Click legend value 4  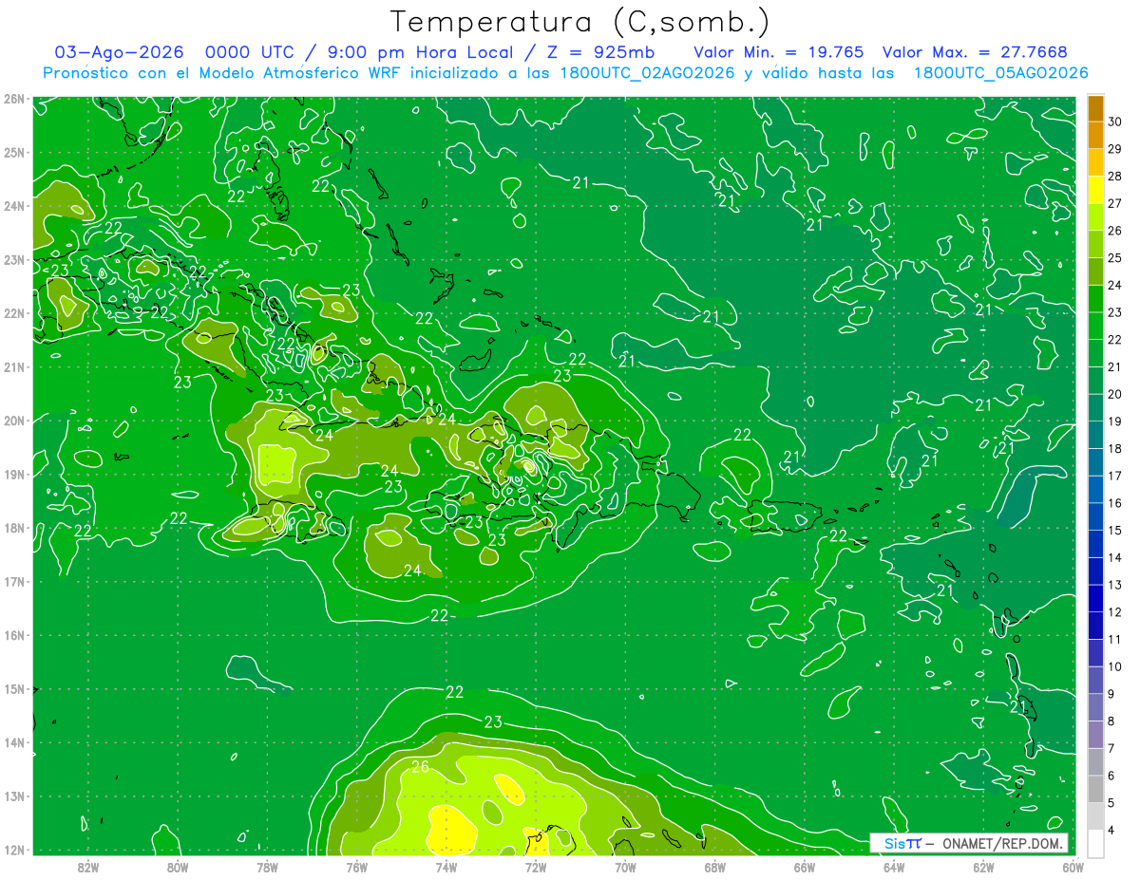[1111, 830]
